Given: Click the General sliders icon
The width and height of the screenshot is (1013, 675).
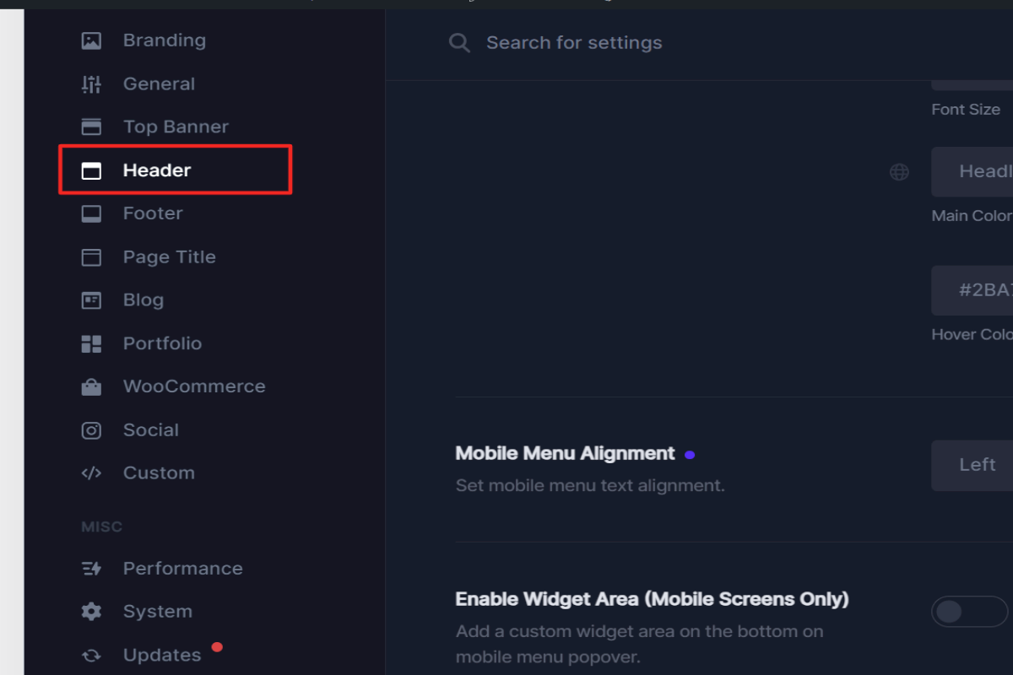Looking at the screenshot, I should (91, 84).
